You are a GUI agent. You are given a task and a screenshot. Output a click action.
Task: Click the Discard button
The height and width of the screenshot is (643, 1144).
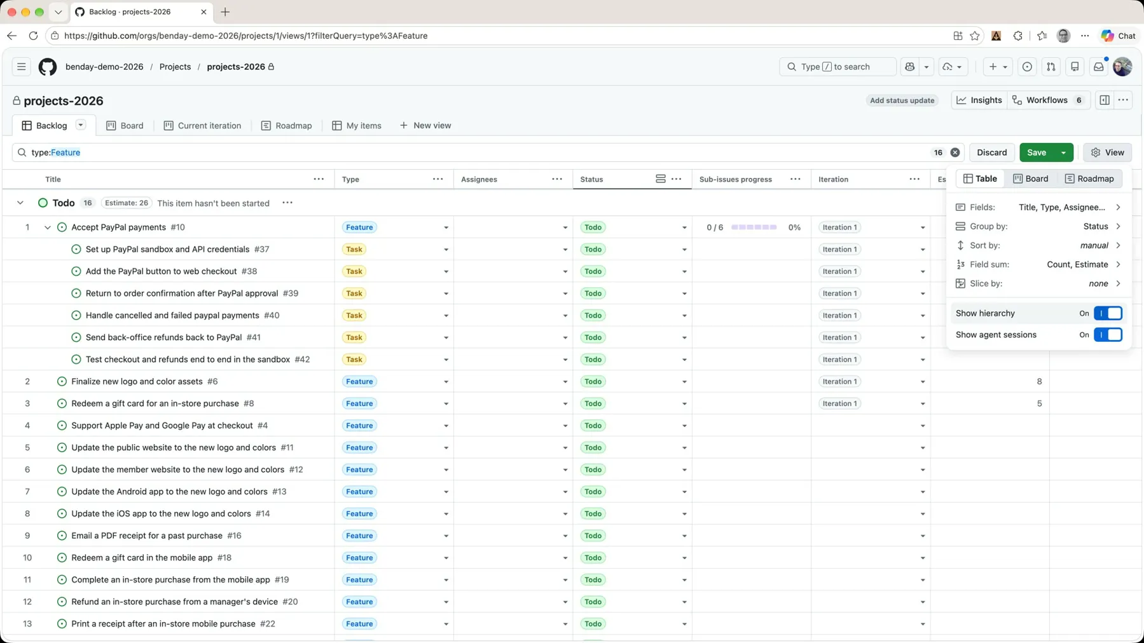click(x=991, y=152)
